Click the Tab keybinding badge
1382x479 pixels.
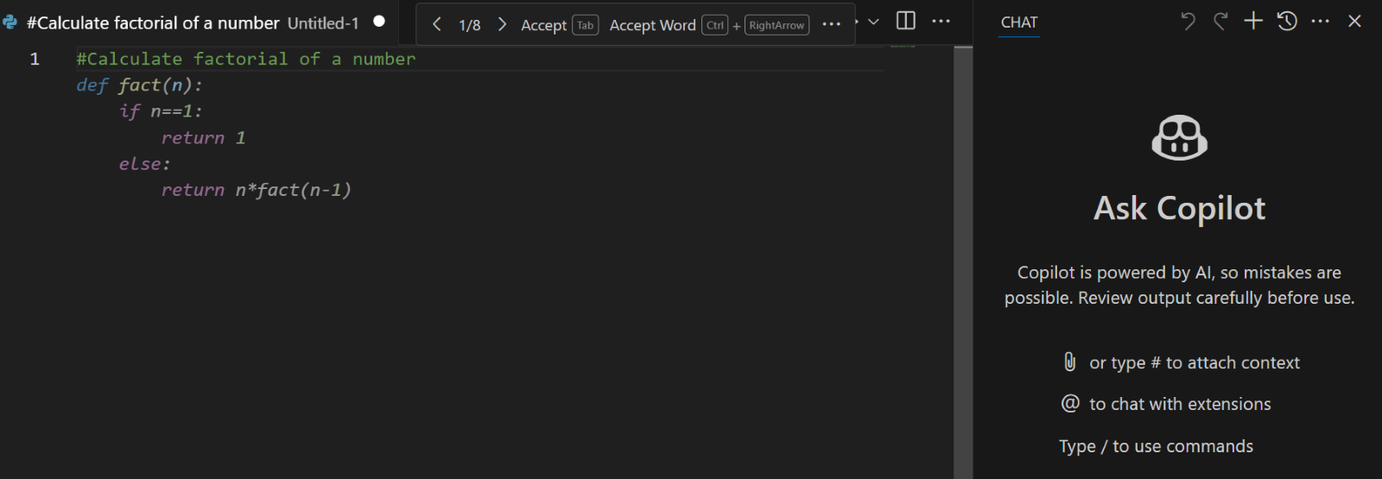tap(586, 25)
